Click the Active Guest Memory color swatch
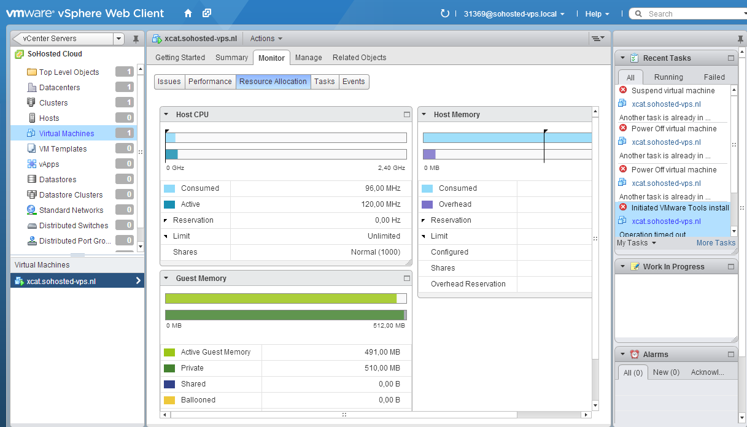 pos(170,352)
